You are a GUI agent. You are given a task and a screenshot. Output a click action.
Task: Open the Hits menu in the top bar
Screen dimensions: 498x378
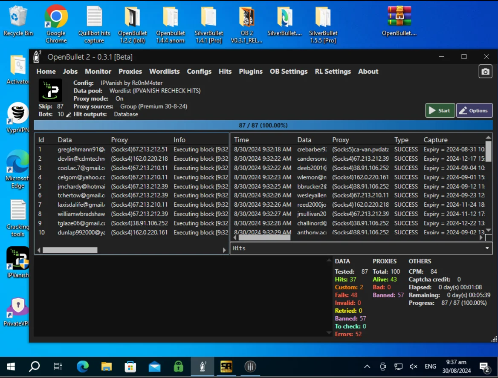point(225,72)
